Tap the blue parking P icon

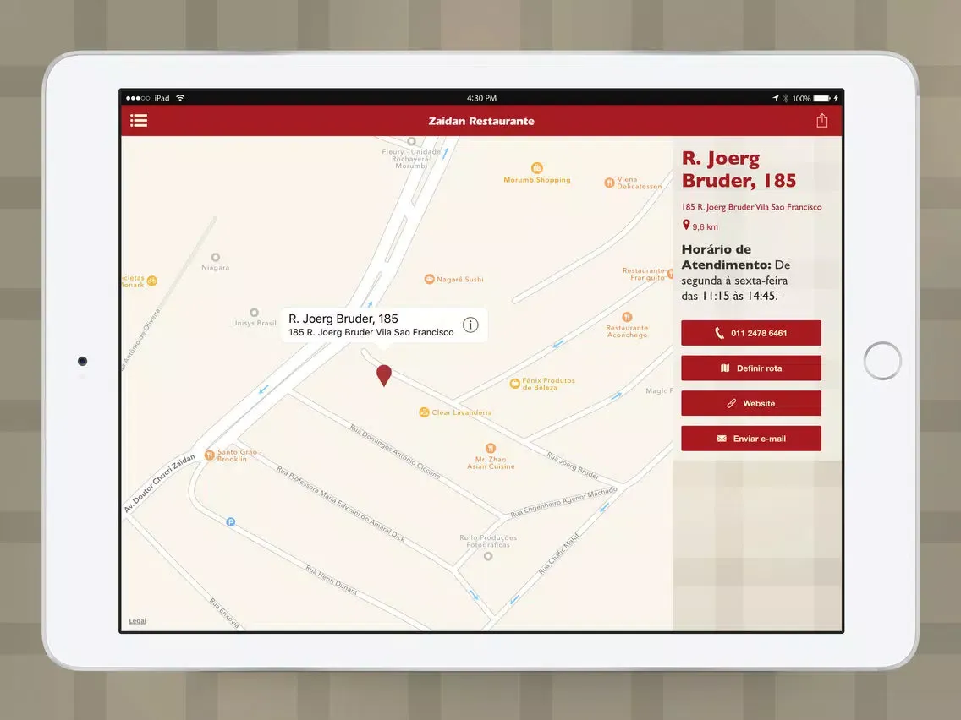tap(230, 522)
